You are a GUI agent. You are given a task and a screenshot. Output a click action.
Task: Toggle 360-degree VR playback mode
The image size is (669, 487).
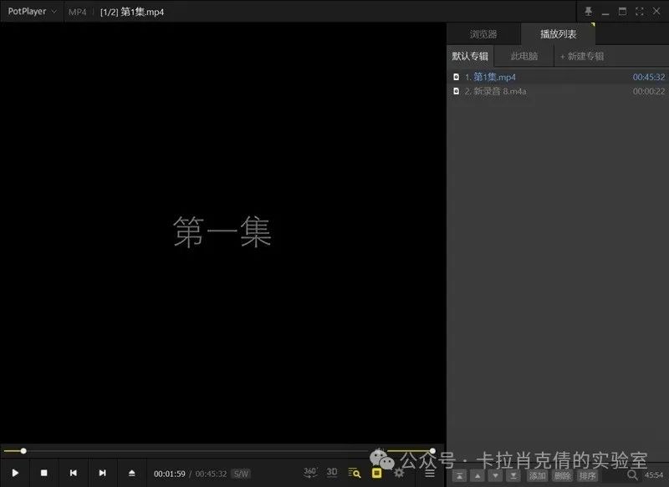tap(310, 473)
